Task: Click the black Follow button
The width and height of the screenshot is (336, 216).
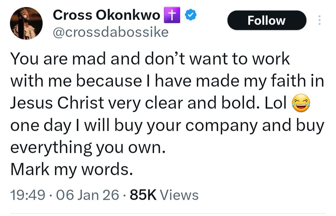Action: (267, 21)
